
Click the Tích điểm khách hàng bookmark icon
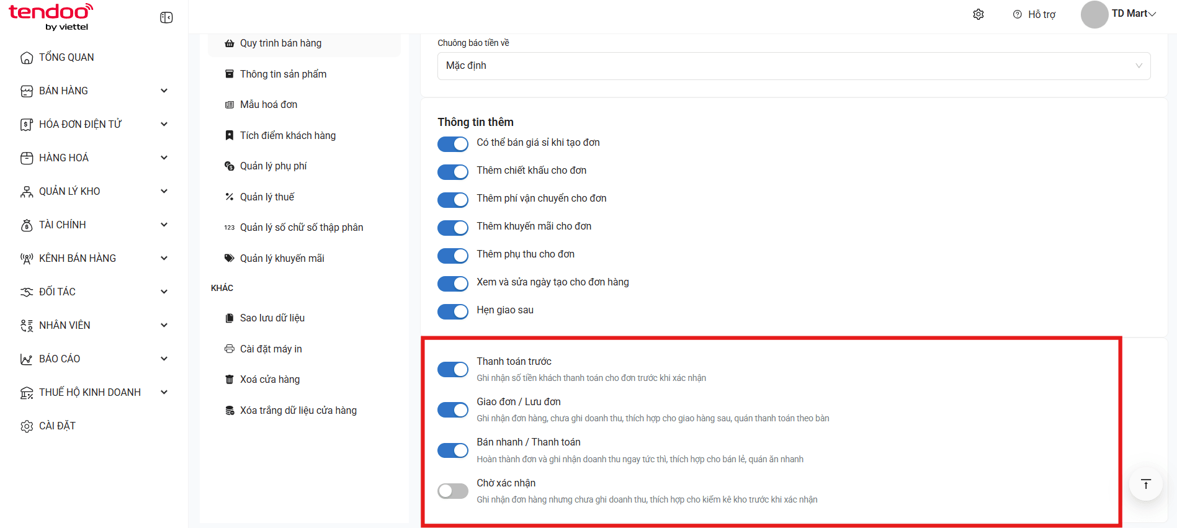[230, 135]
